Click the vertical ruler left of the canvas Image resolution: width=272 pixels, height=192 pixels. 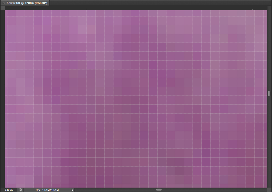point(2,97)
